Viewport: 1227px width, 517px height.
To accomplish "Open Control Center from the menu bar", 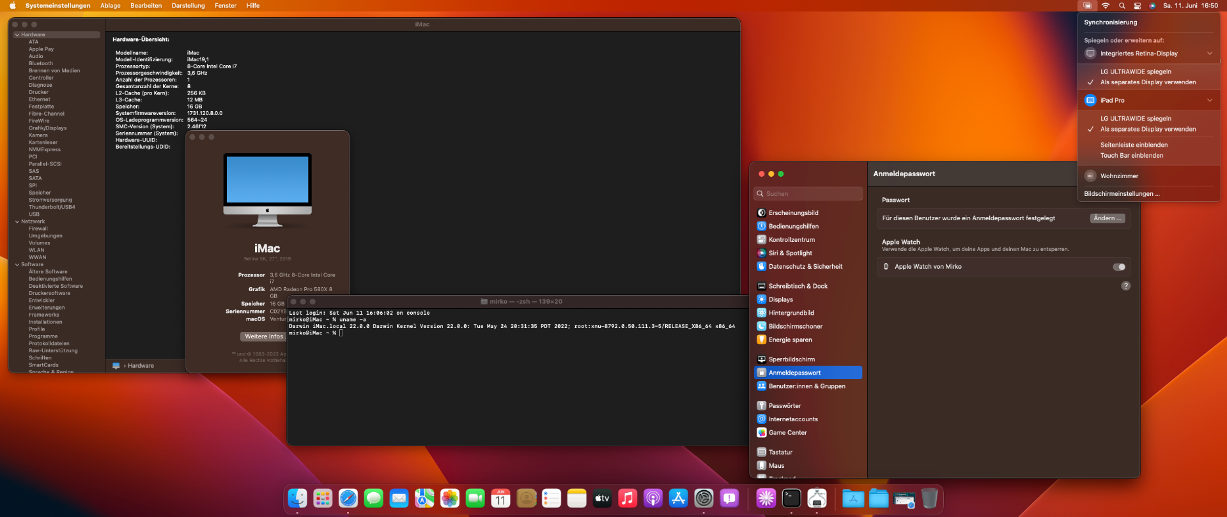I will (x=1138, y=6).
